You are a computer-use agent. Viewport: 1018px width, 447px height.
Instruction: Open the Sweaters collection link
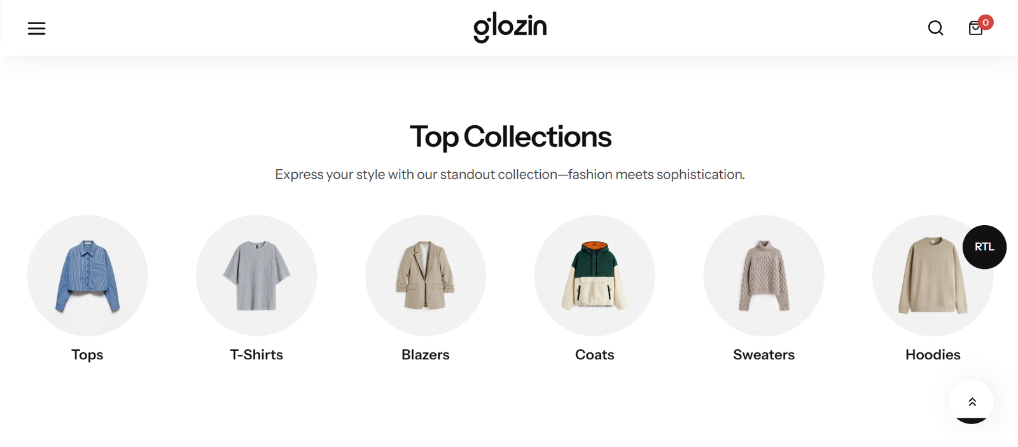[763, 355]
